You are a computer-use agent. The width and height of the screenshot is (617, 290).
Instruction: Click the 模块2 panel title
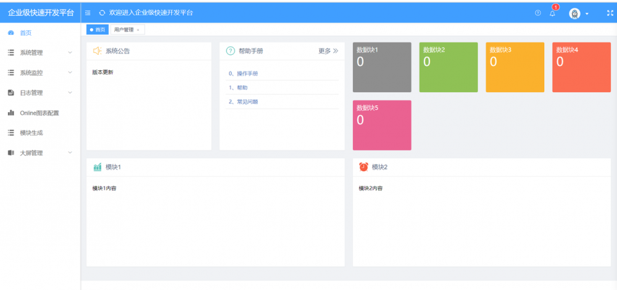379,167
